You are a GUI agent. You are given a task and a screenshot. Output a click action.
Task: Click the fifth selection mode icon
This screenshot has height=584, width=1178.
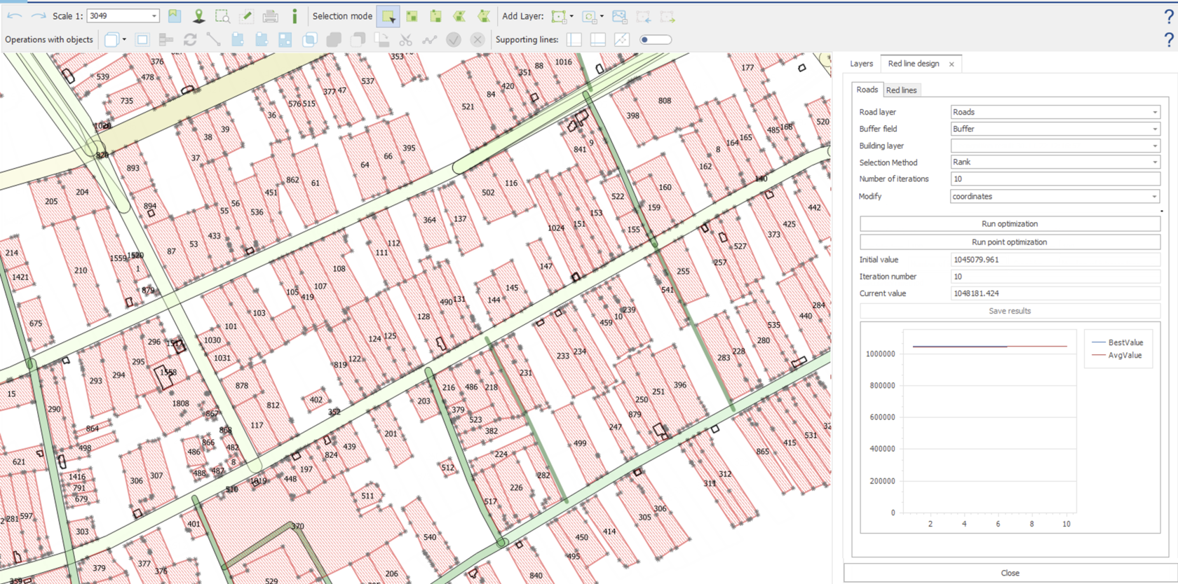tap(484, 15)
